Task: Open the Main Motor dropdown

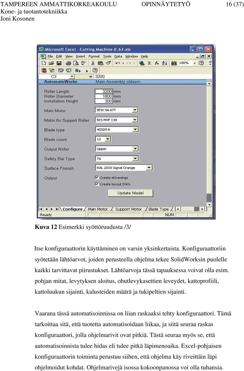Action: tap(135, 110)
